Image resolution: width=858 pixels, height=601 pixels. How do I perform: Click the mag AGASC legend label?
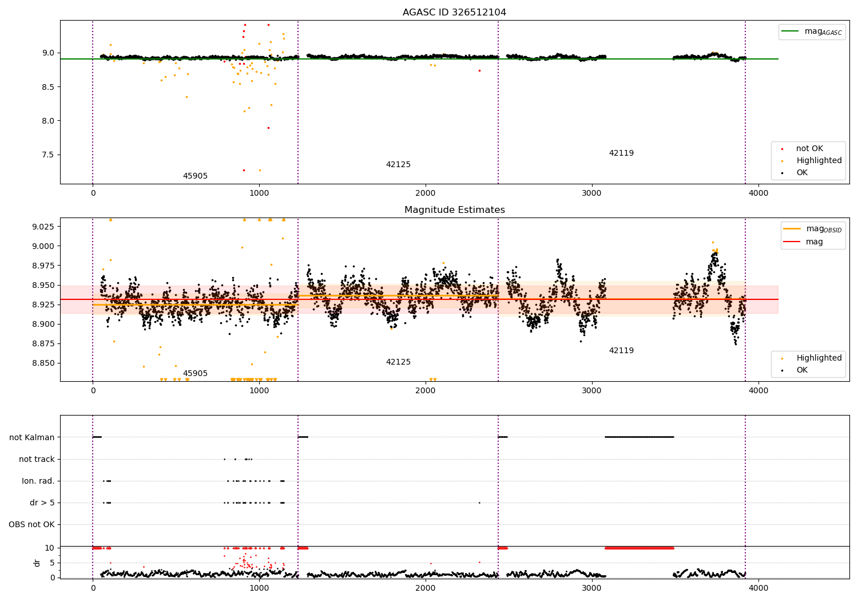coord(823,32)
